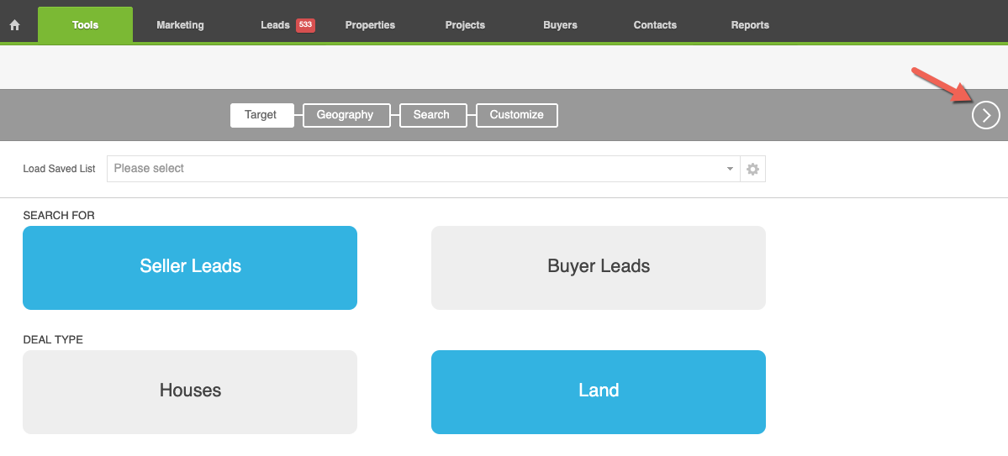Choose Houses as deal type
The image size is (1008, 456).
coord(190,391)
